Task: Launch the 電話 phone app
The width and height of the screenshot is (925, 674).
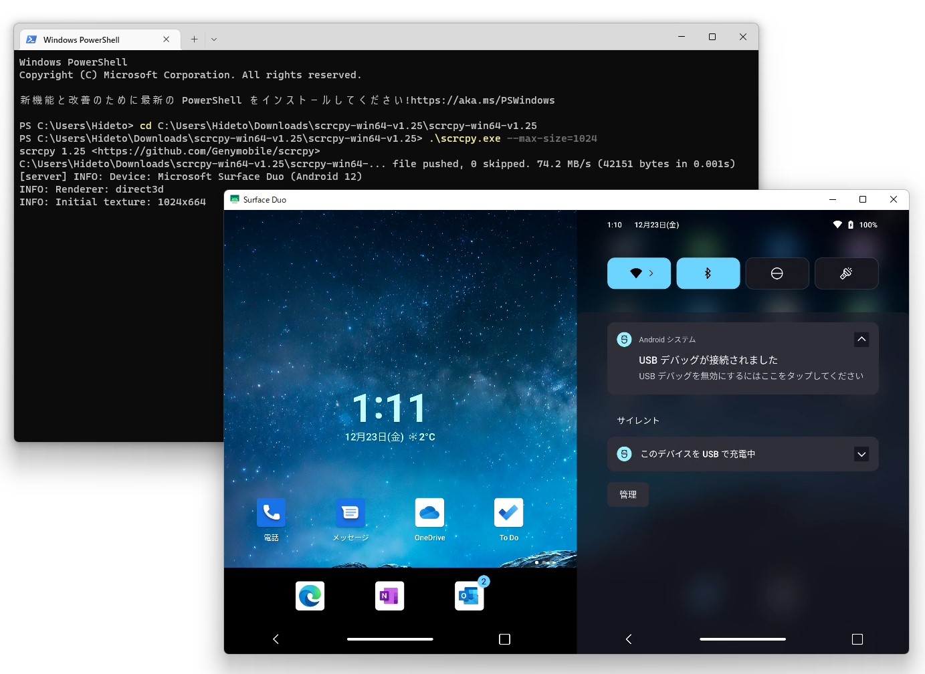Action: 271,512
